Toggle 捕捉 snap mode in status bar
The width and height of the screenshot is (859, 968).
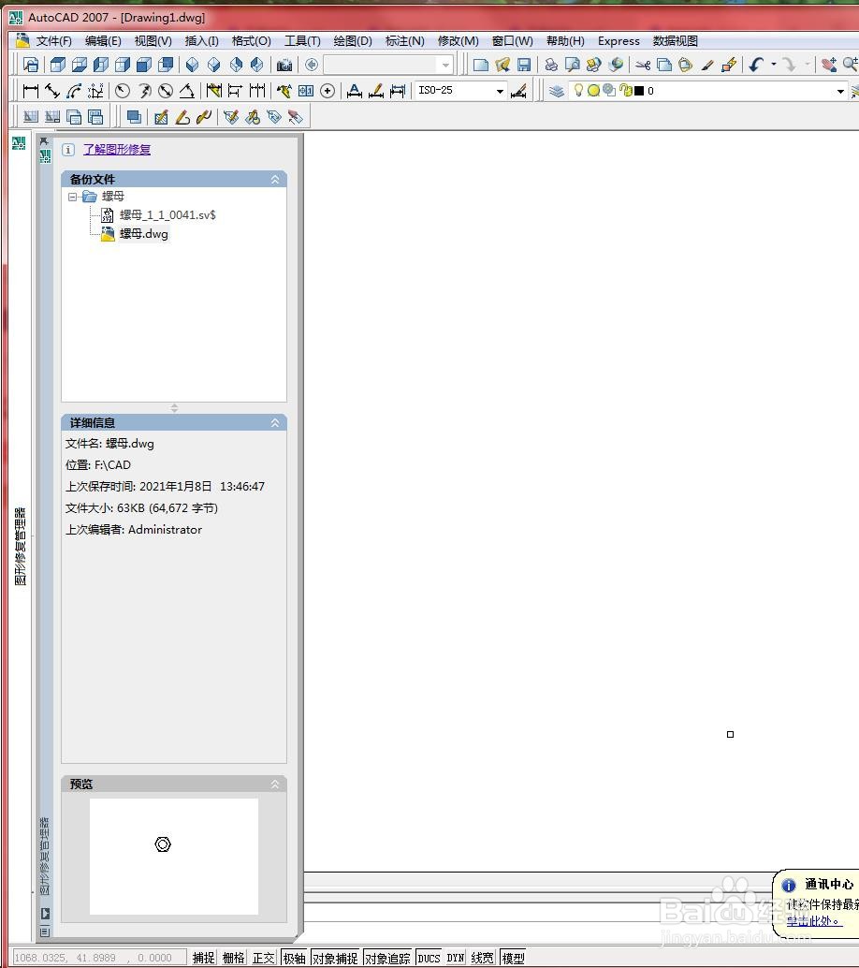coord(203,958)
